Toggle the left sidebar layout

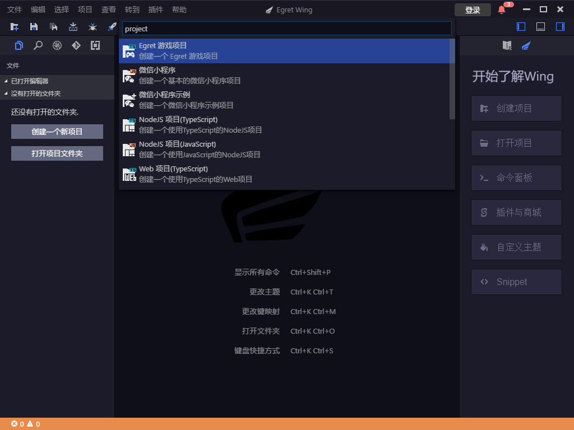(521, 27)
